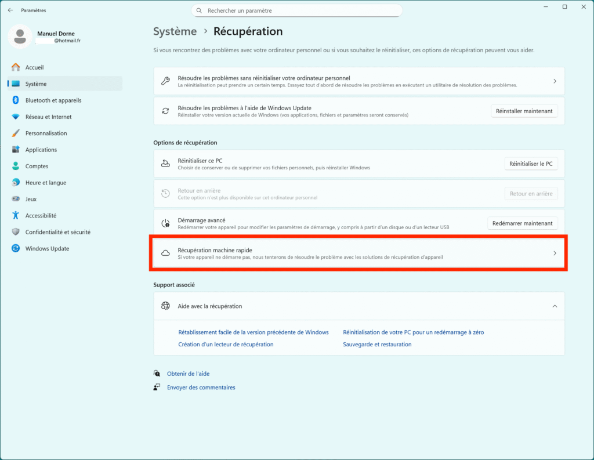Click the Système breadcrumb in the title
594x460 pixels.
click(175, 31)
